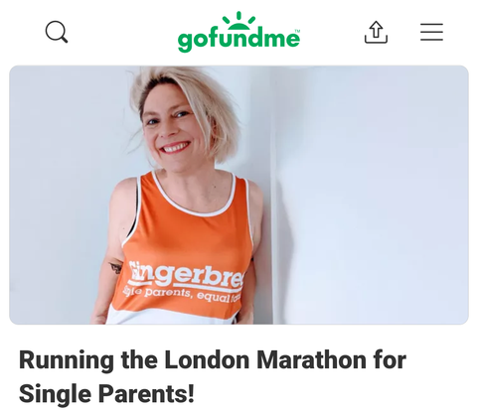Click the Gingerbread logo on orange vest
Image resolution: width=477 pixels, height=413 pixels.
click(186, 274)
